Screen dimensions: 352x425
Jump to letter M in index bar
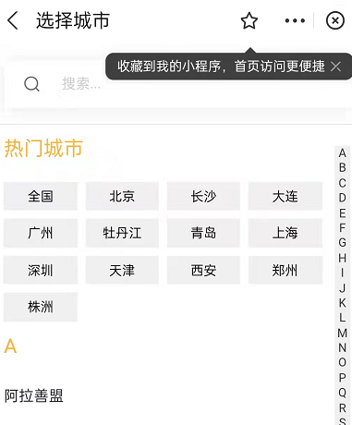pos(342,333)
